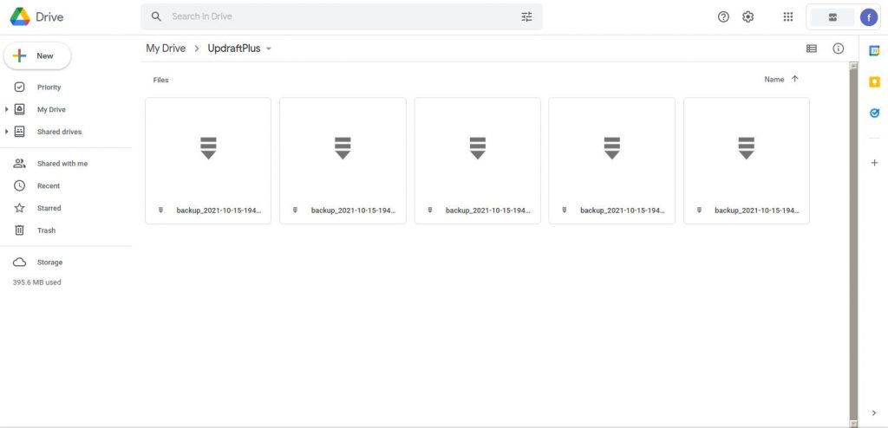Image resolution: width=888 pixels, height=428 pixels.
Task: Open the Help question mark menu
Action: pos(723,17)
